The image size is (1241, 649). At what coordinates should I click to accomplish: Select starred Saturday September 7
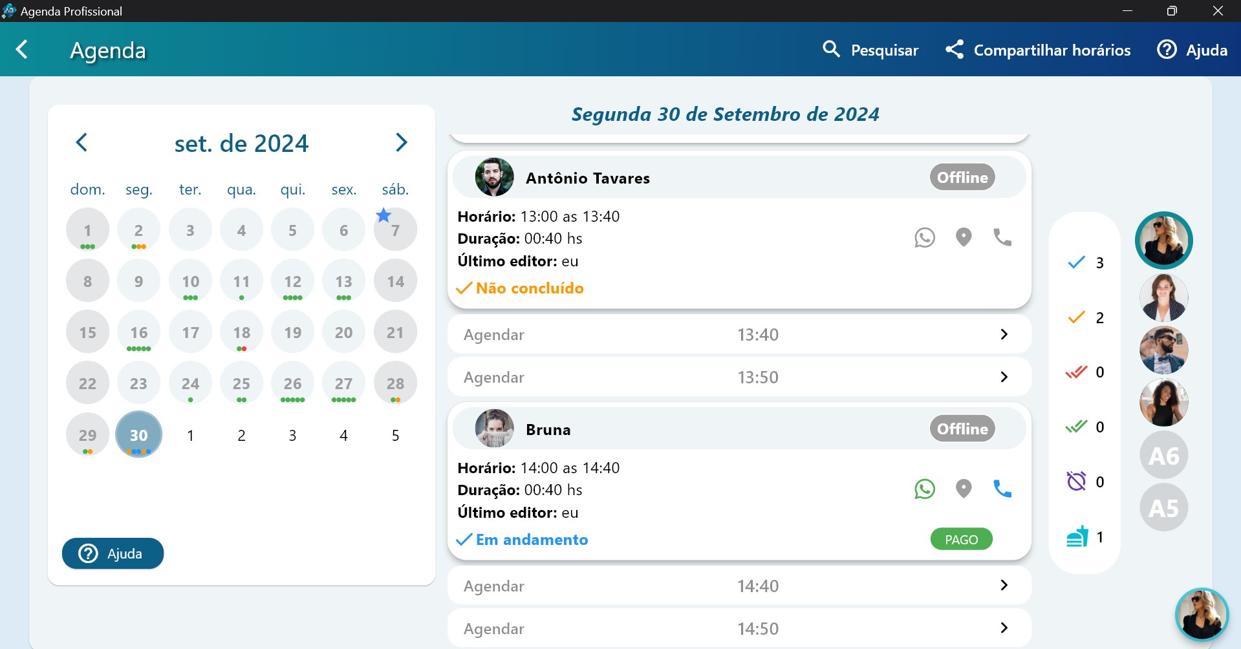click(395, 229)
